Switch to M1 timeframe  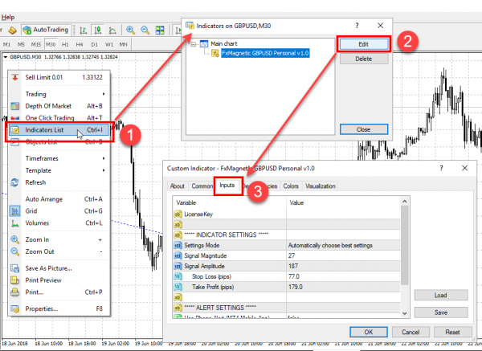6,44
